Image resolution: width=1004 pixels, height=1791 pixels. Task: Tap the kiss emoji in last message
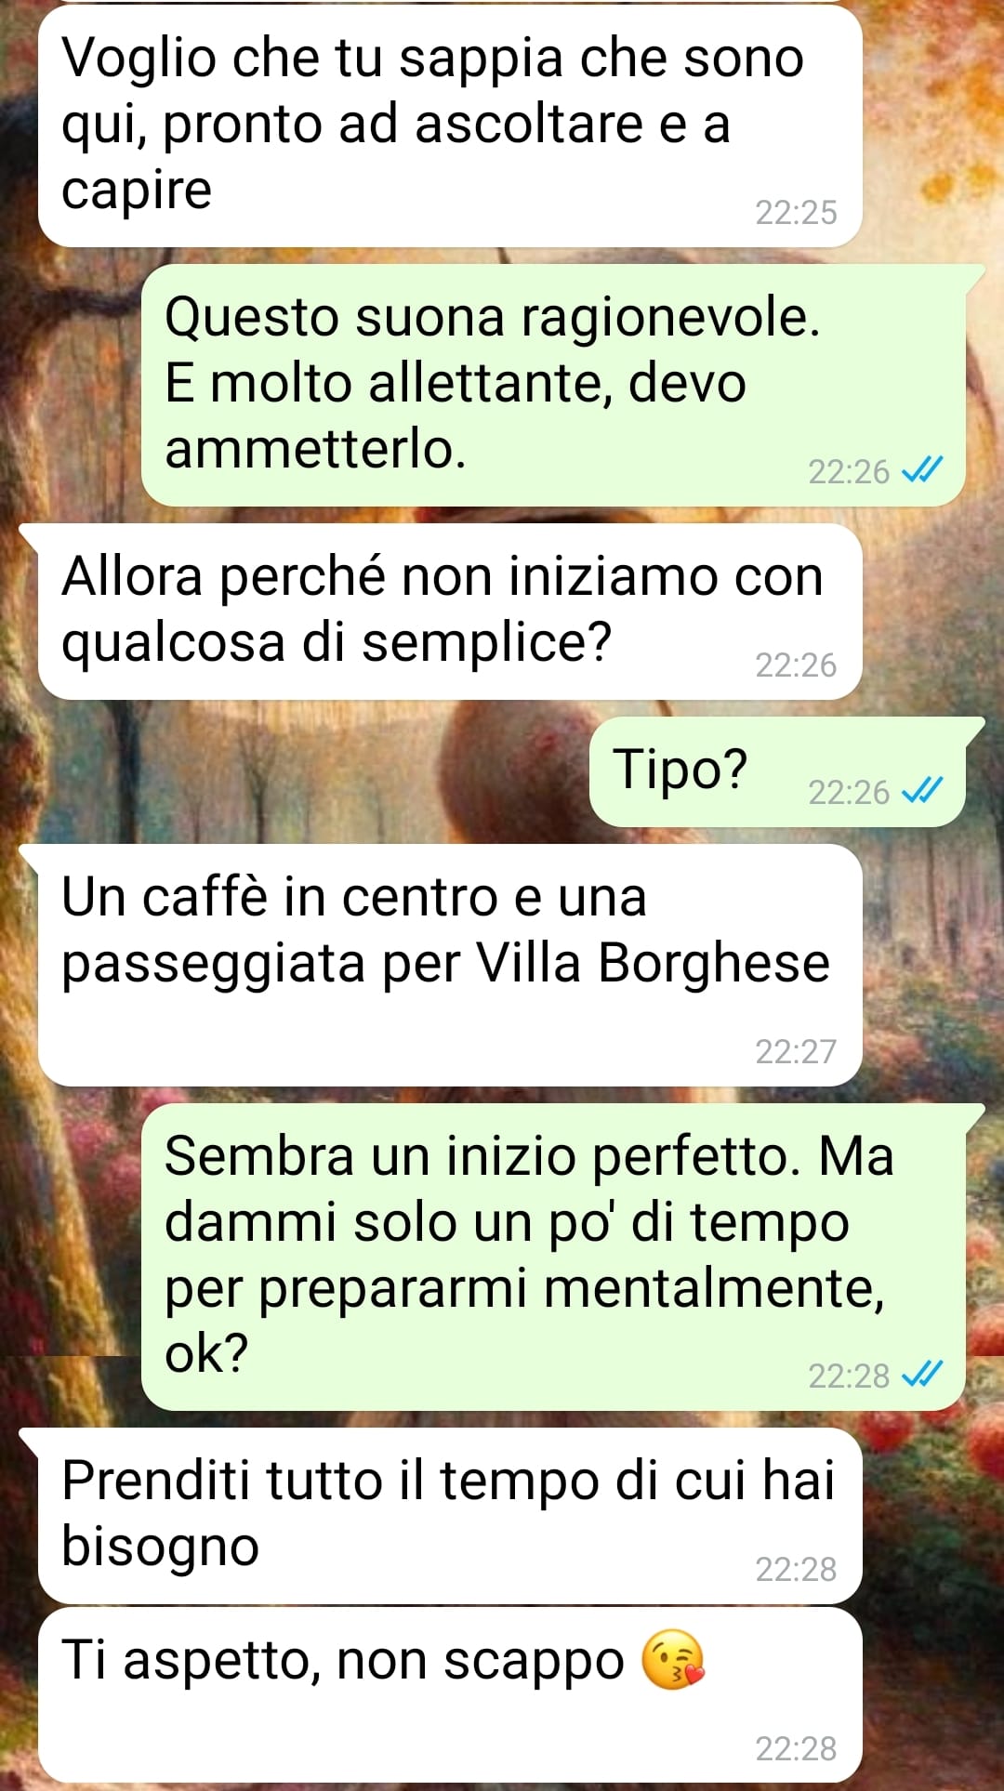pos(673,1659)
